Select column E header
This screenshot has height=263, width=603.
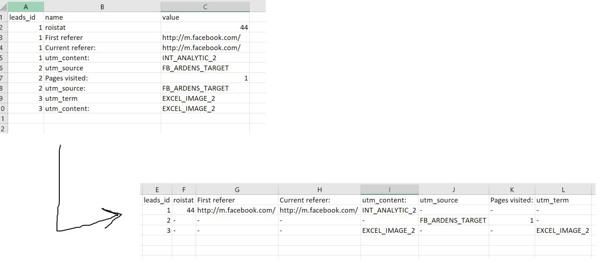(157, 189)
